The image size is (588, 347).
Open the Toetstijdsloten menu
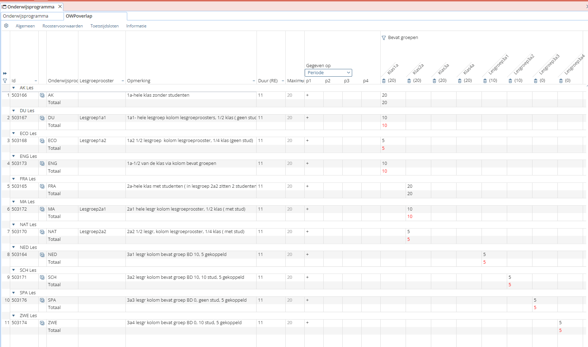click(x=104, y=26)
